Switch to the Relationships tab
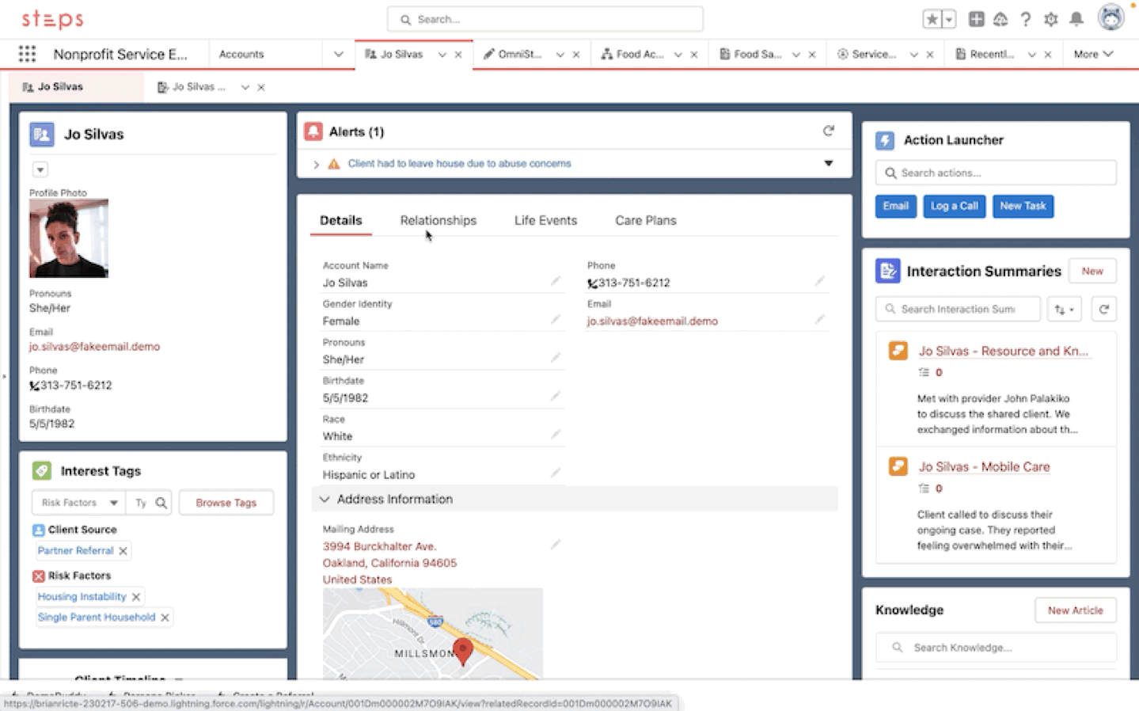 click(439, 220)
